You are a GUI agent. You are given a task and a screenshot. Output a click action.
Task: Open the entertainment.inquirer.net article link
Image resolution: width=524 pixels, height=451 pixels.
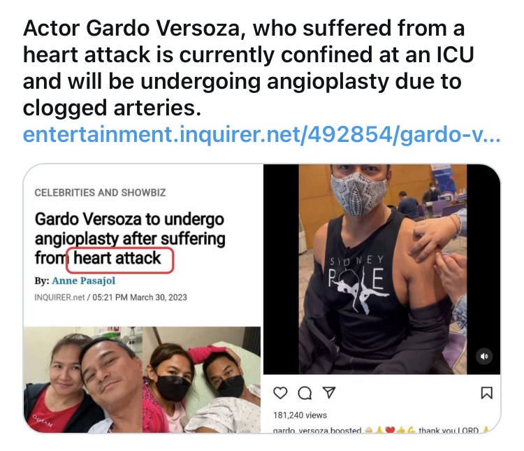point(262,134)
